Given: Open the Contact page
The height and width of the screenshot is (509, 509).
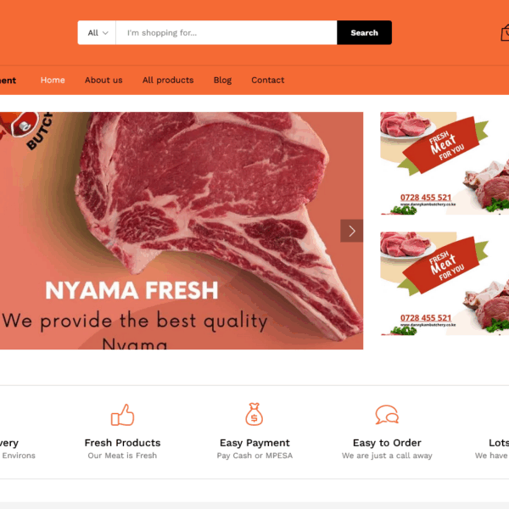Looking at the screenshot, I should coord(268,80).
